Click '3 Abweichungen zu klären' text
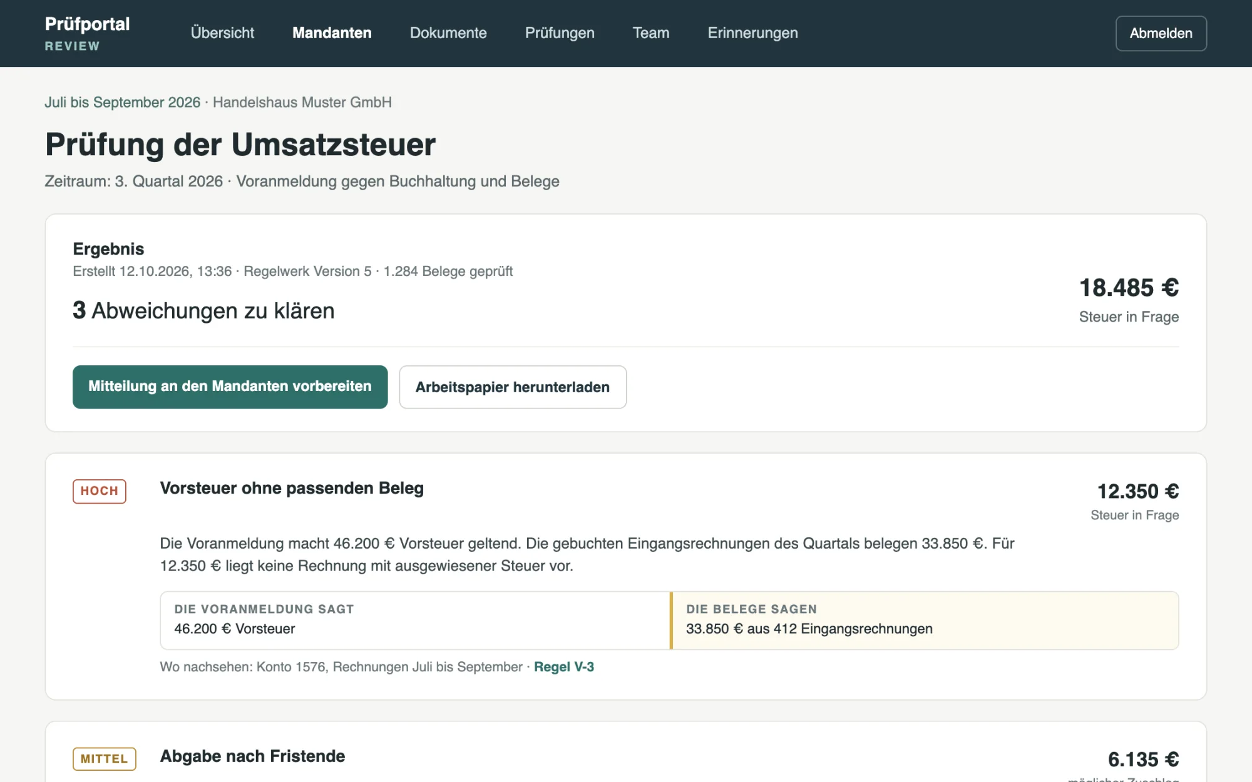 (203, 310)
